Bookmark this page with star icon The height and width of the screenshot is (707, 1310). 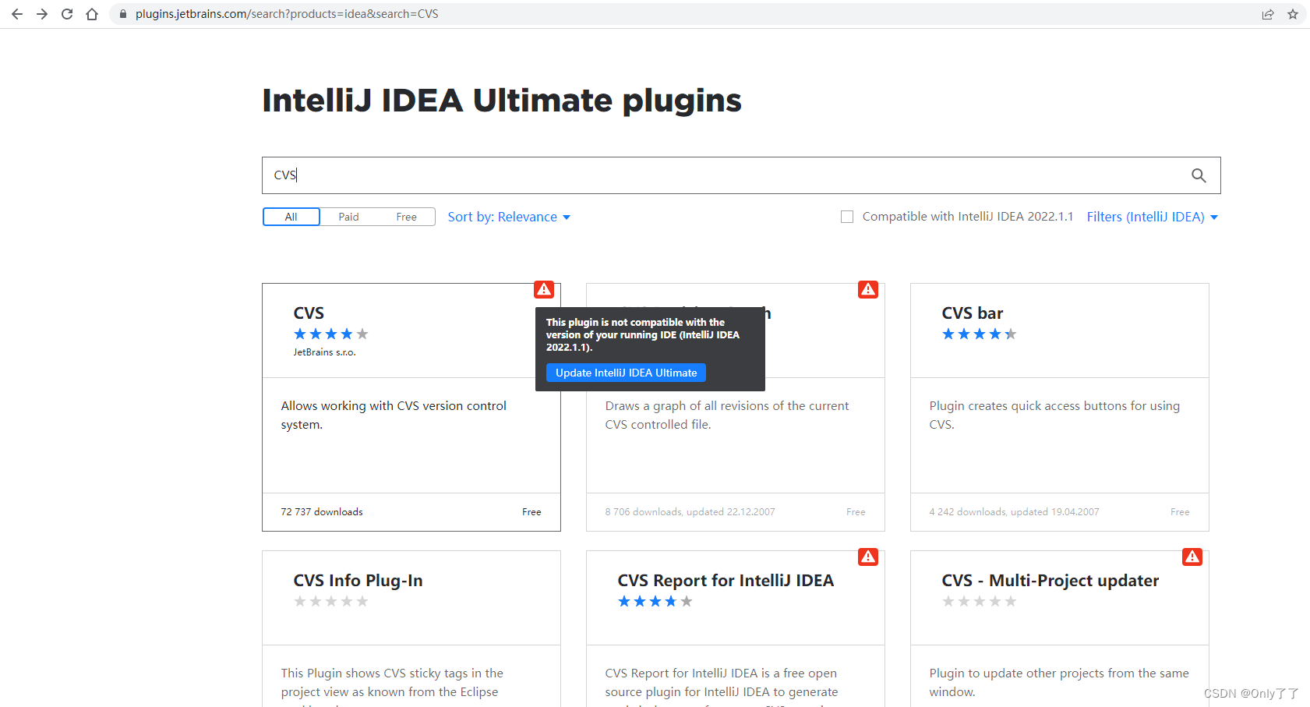[1293, 14]
